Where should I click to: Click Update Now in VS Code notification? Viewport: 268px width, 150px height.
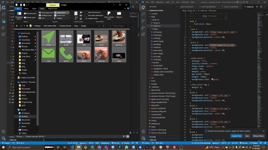point(237,136)
